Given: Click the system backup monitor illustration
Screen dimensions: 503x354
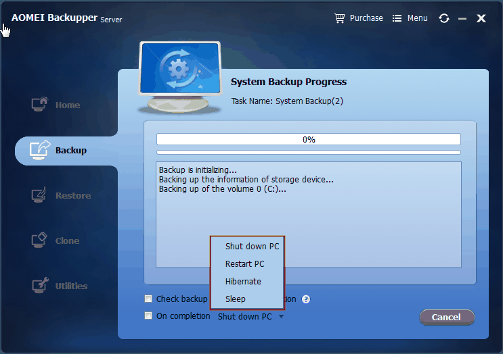Looking at the screenshot, I should coord(180,77).
